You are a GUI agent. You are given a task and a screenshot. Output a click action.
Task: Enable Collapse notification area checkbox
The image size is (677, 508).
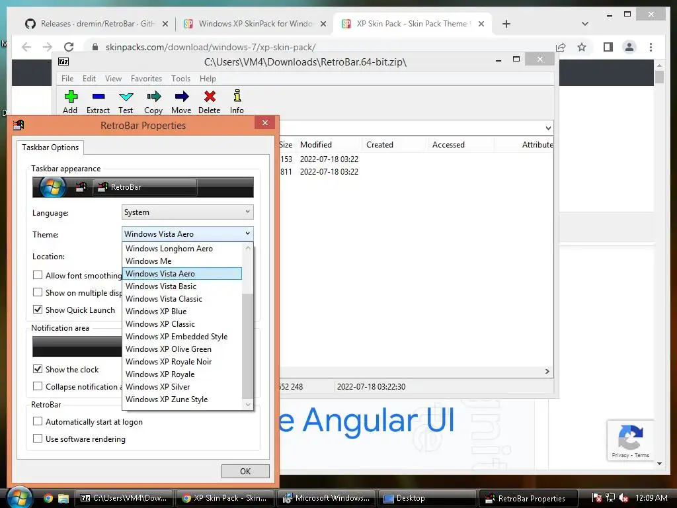tap(38, 386)
